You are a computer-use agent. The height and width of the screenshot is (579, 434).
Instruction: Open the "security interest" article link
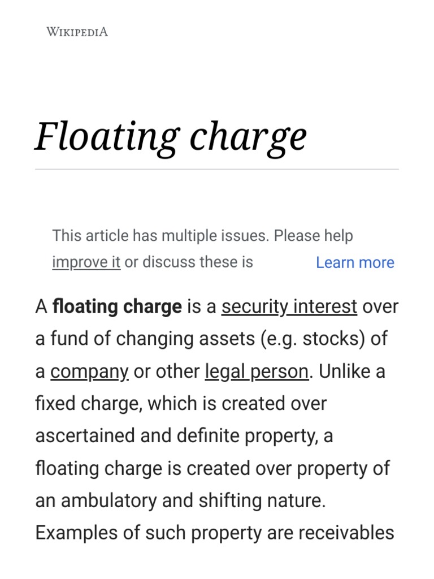point(289,306)
